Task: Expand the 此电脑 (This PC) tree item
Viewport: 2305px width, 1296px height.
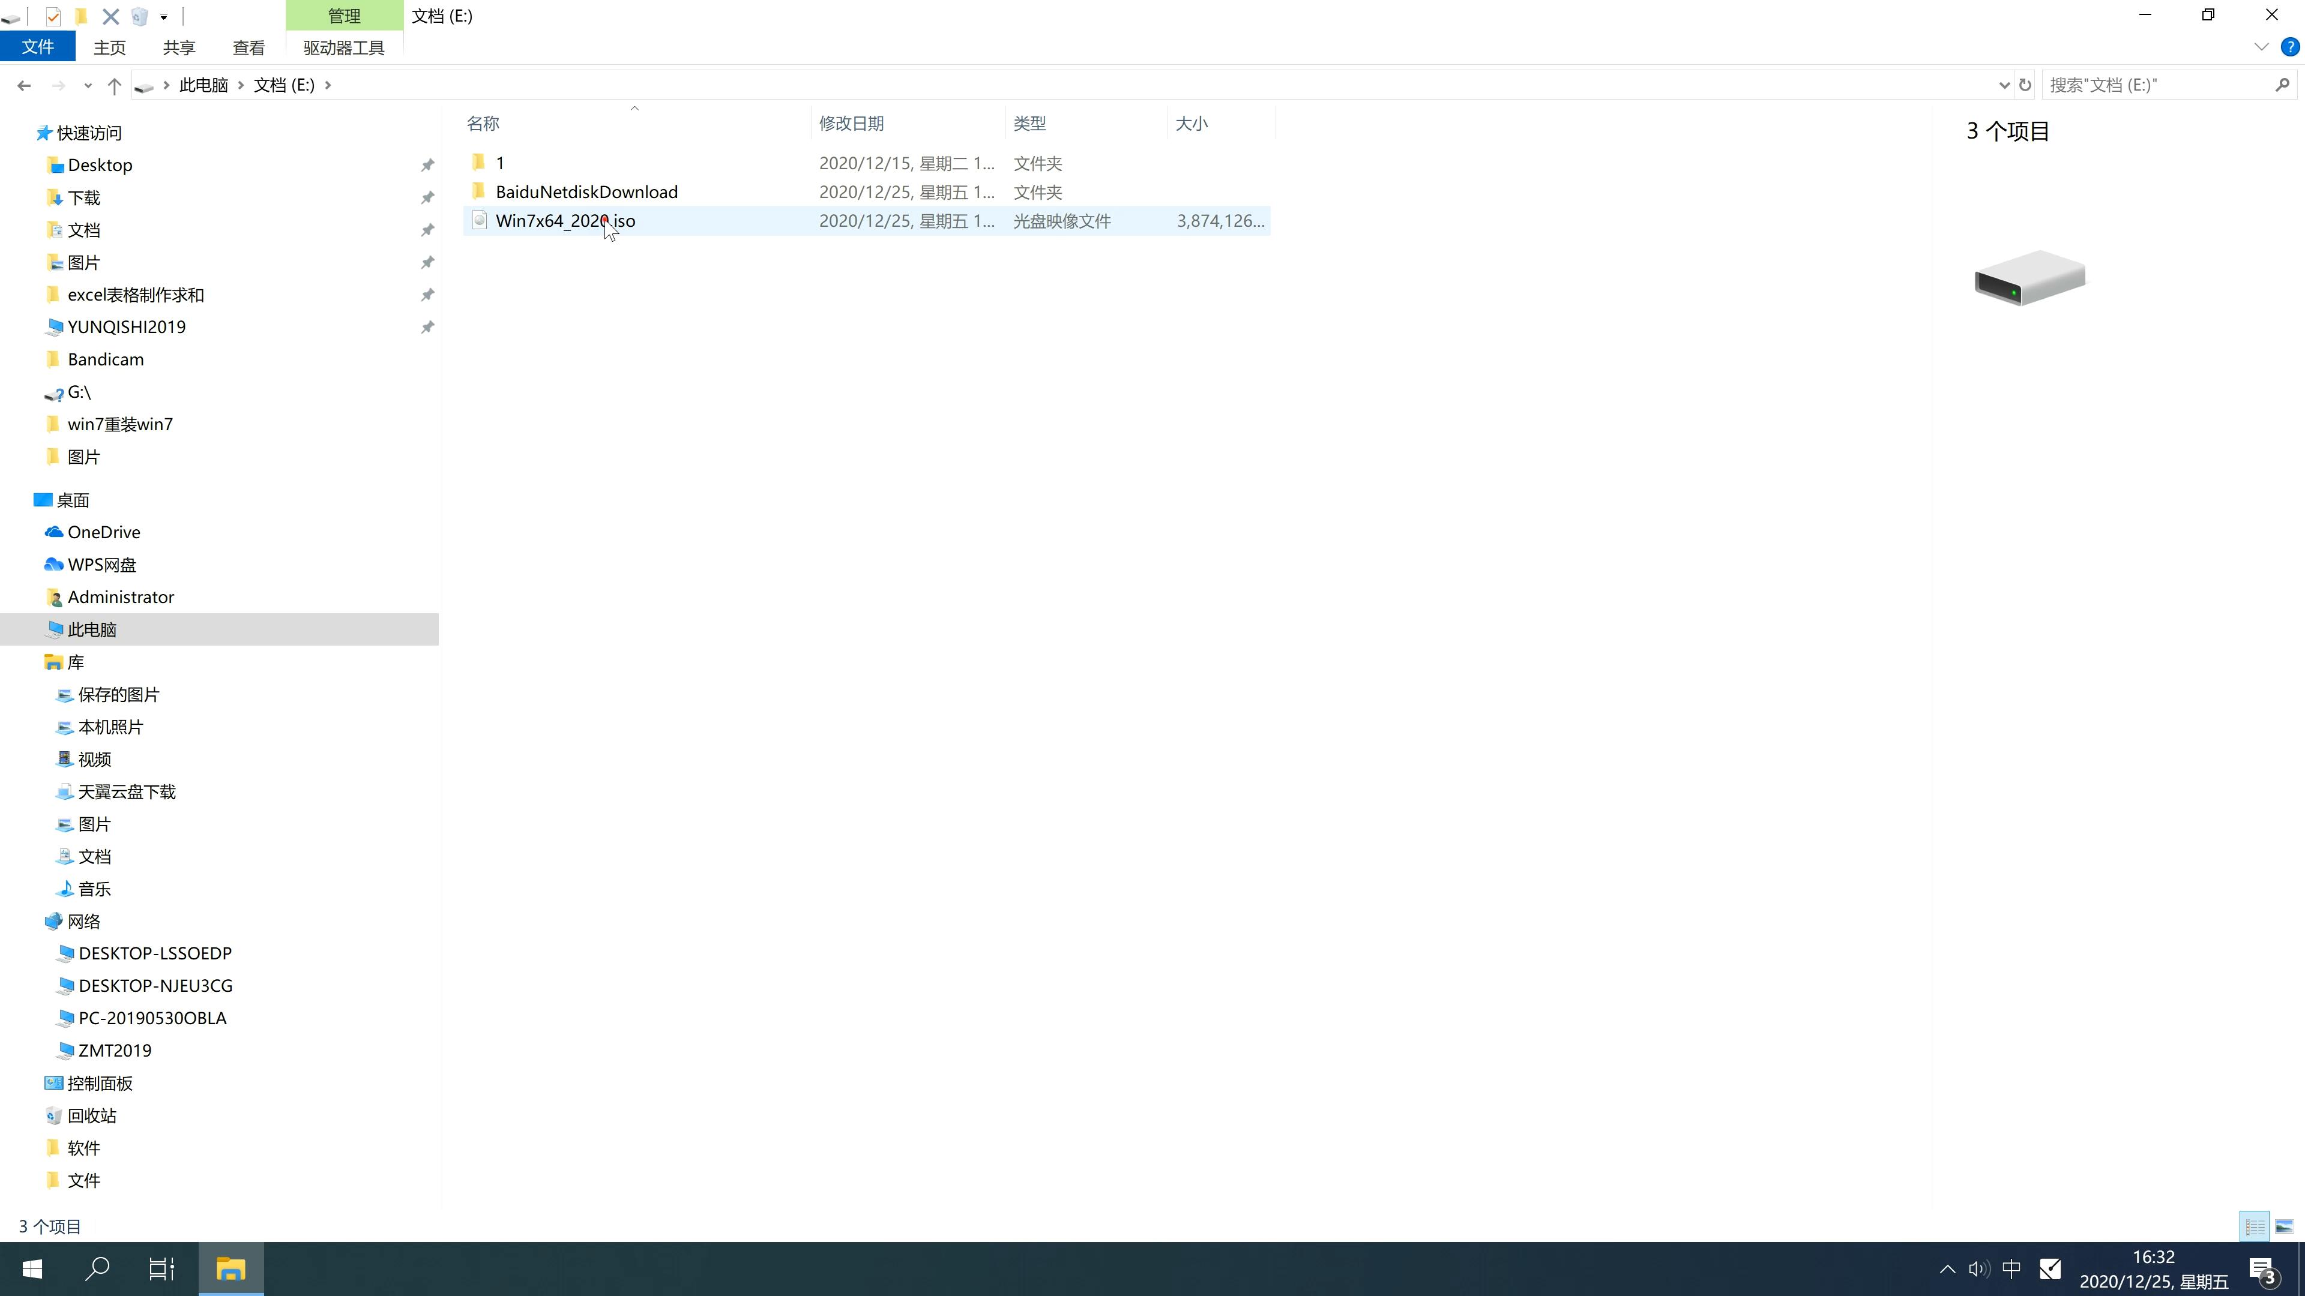Action: 32,628
